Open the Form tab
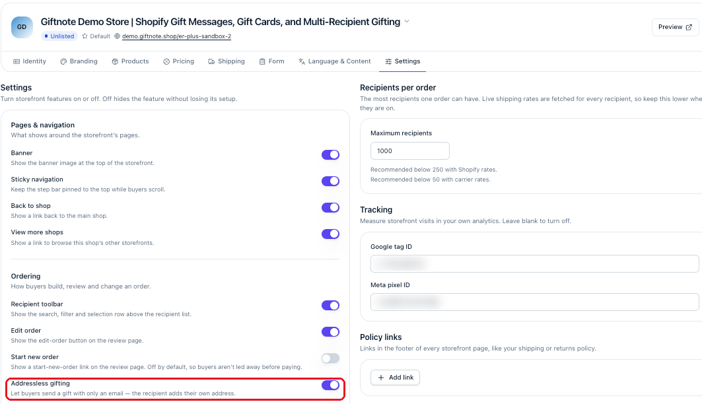This screenshot has height=404, width=702. [272, 61]
